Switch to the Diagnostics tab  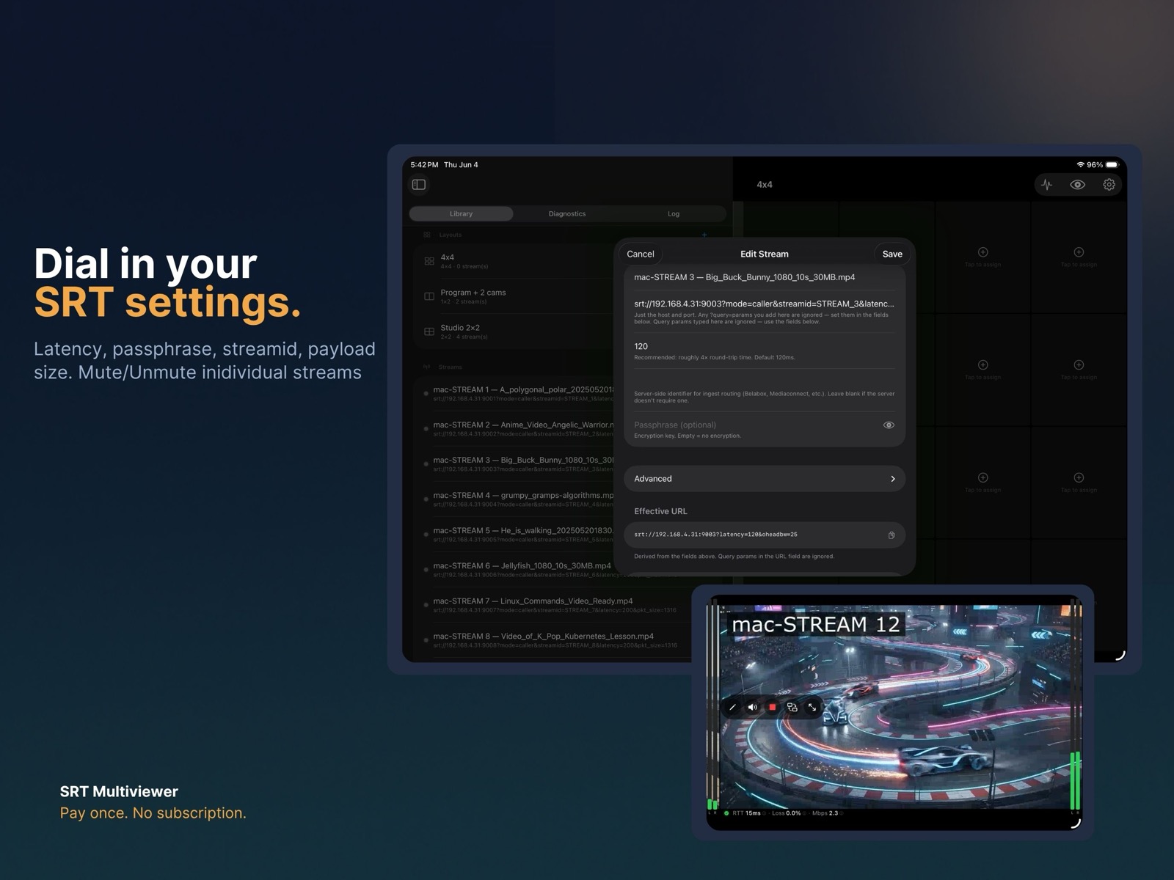pos(567,213)
